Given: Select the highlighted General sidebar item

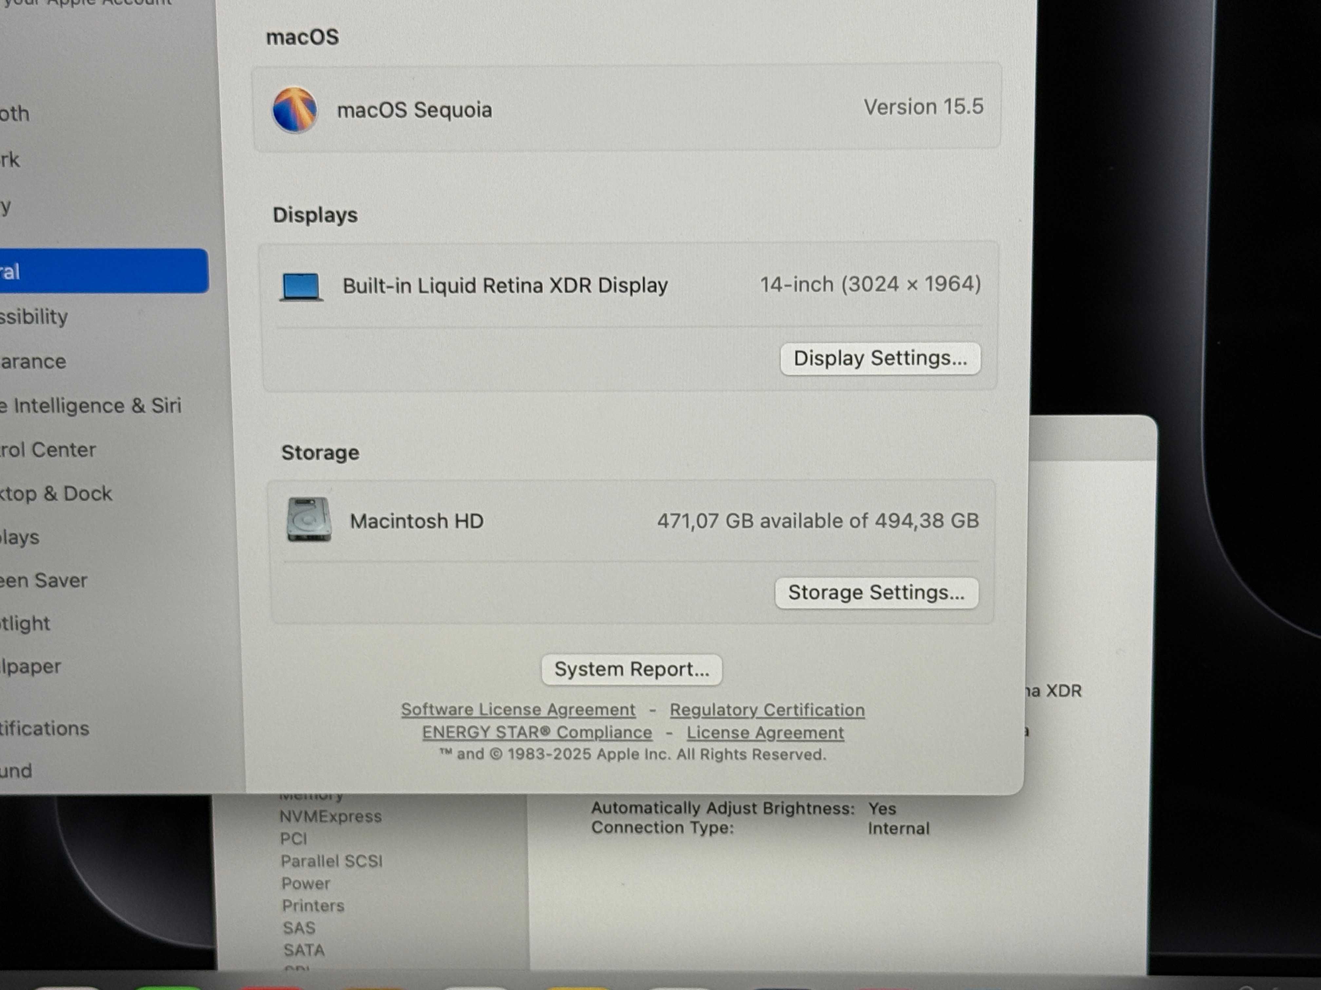Looking at the screenshot, I should (x=104, y=271).
